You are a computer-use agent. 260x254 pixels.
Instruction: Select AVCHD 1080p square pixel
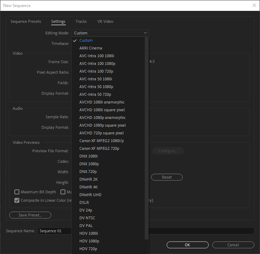pos(108,125)
